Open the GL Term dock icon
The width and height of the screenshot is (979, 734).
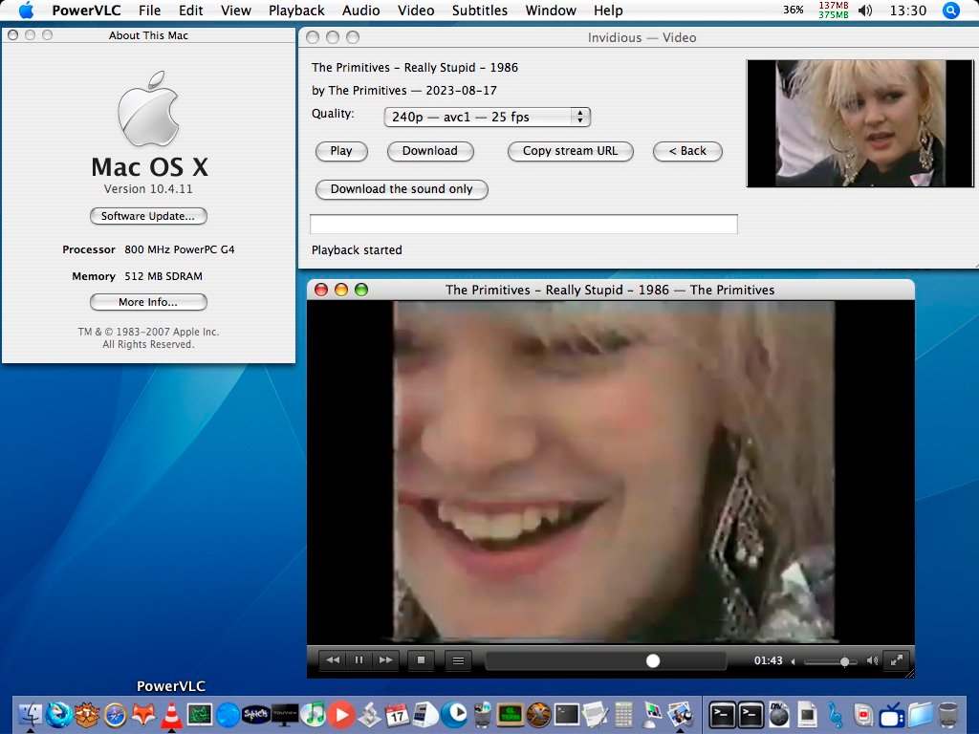pyautogui.click(x=510, y=714)
